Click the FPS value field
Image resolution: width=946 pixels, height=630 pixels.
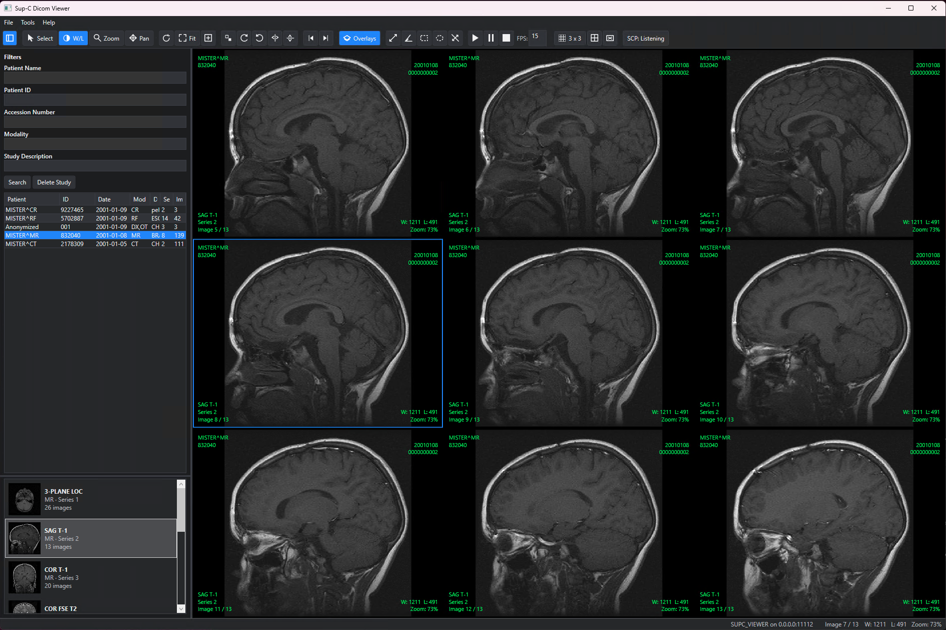[538, 38]
